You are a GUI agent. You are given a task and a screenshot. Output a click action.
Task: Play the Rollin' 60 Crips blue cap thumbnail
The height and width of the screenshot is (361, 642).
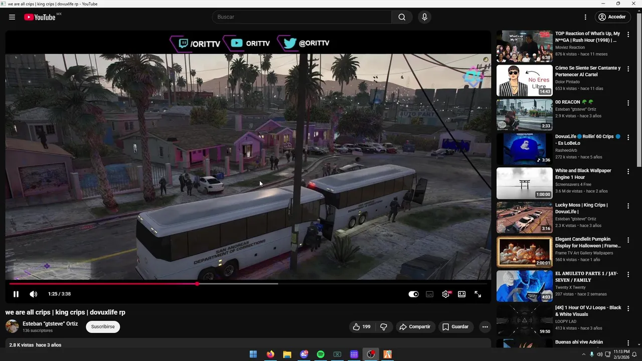click(524, 149)
